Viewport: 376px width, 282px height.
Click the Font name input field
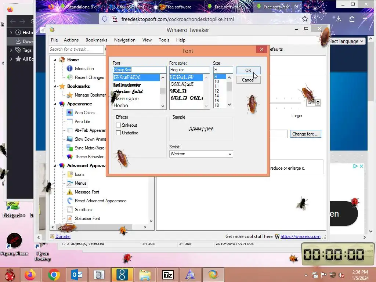point(139,70)
